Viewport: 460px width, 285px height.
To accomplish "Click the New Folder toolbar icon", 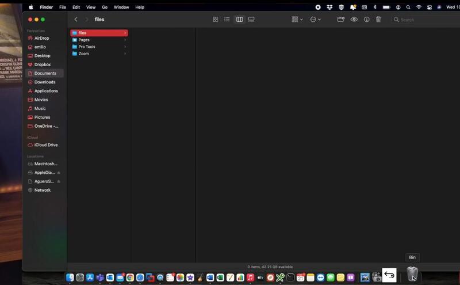I will coord(341,20).
